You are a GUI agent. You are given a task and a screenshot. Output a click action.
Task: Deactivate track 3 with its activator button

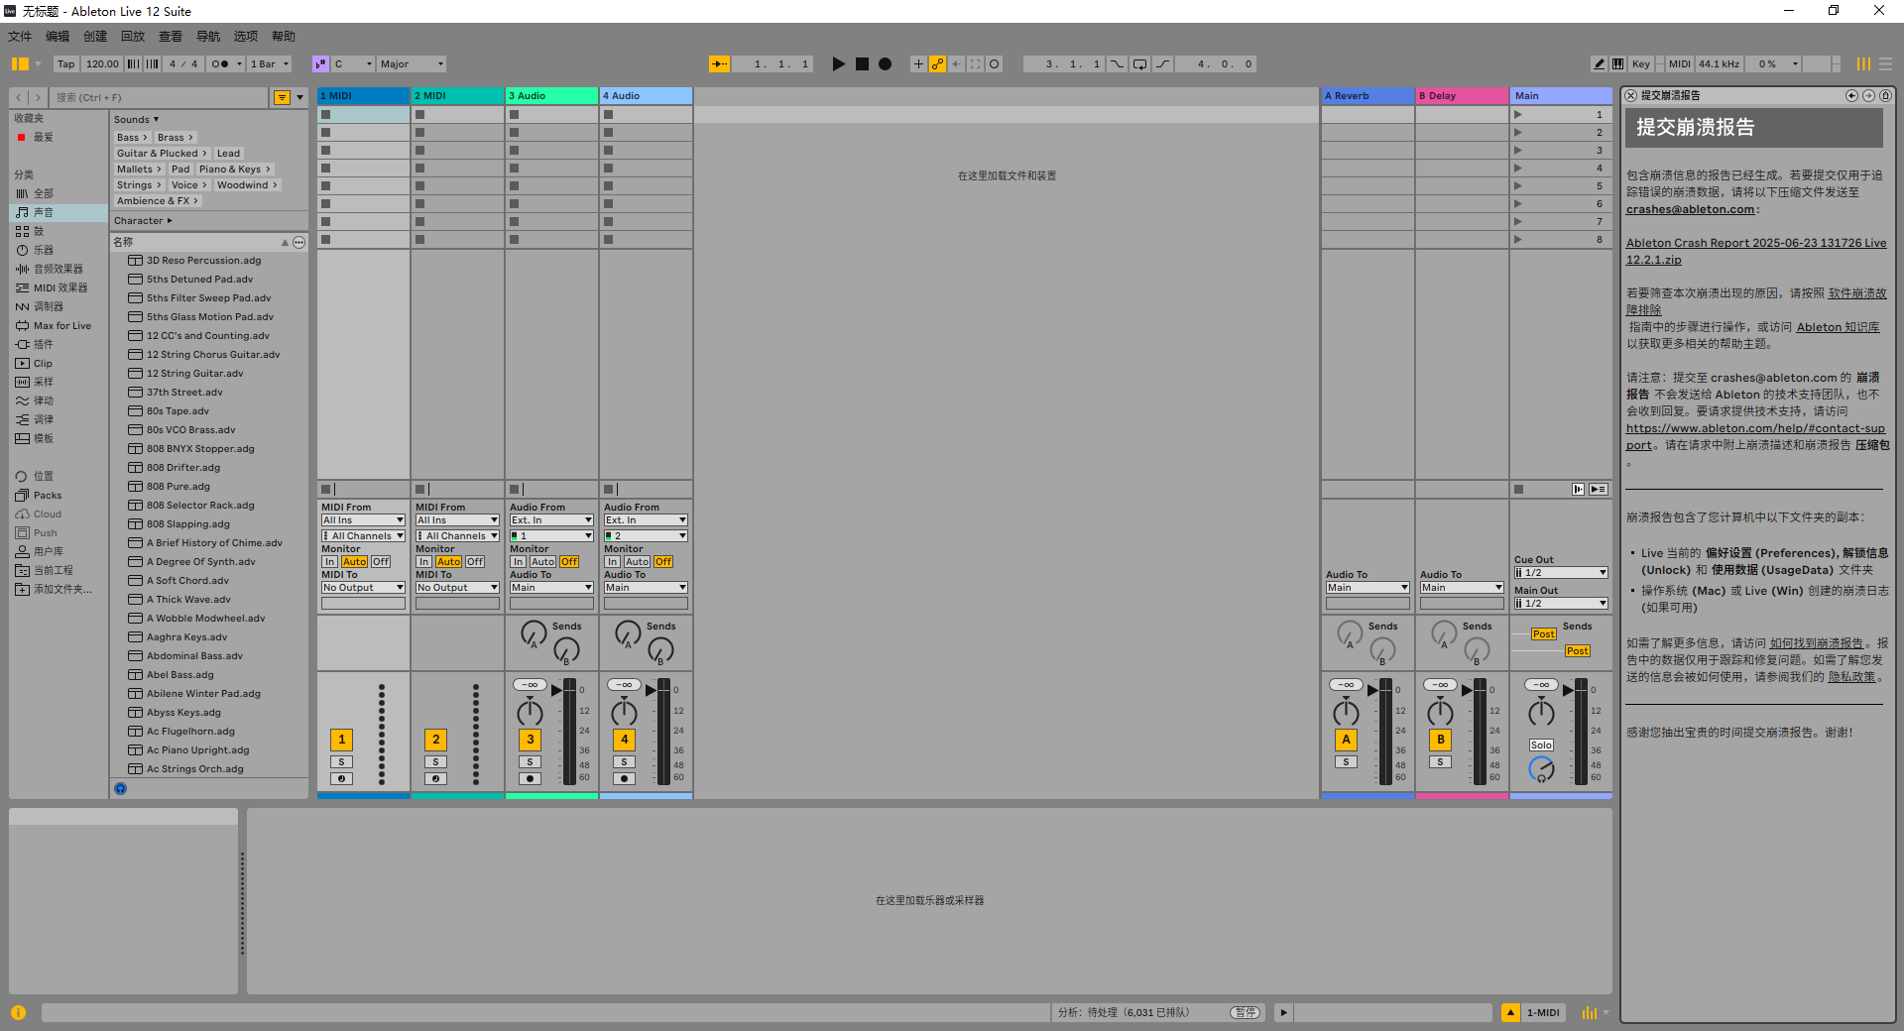tap(530, 740)
